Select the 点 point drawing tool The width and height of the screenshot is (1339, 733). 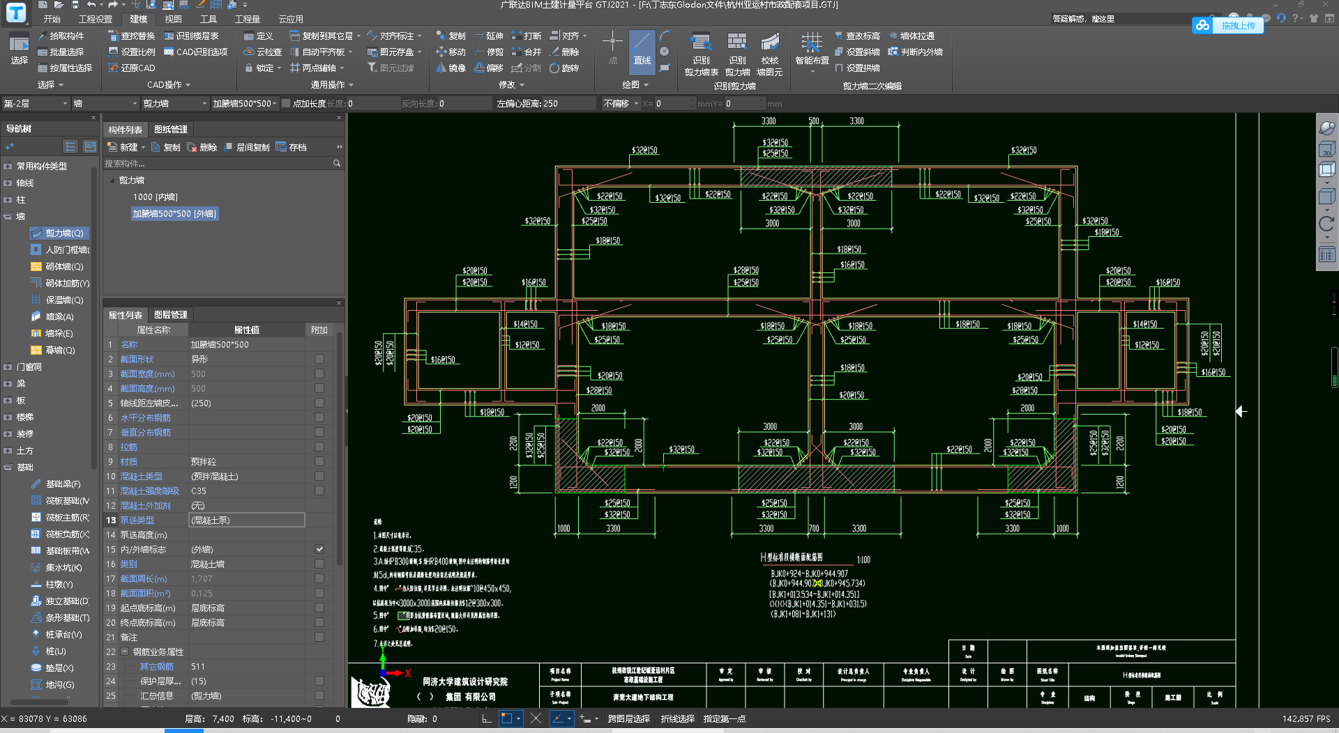[x=612, y=49]
